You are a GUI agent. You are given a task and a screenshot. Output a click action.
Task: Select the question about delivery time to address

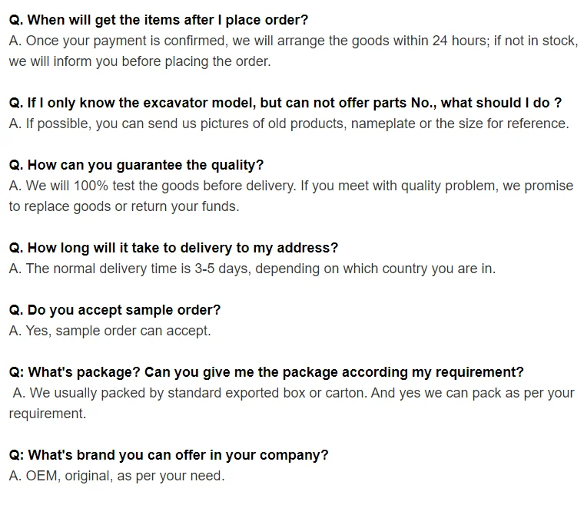[173, 248]
